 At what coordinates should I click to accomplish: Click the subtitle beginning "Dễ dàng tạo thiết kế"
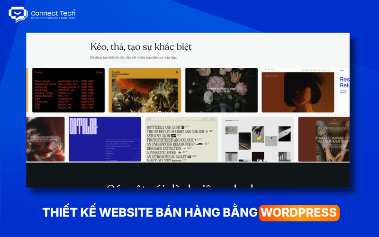[x=134, y=57]
